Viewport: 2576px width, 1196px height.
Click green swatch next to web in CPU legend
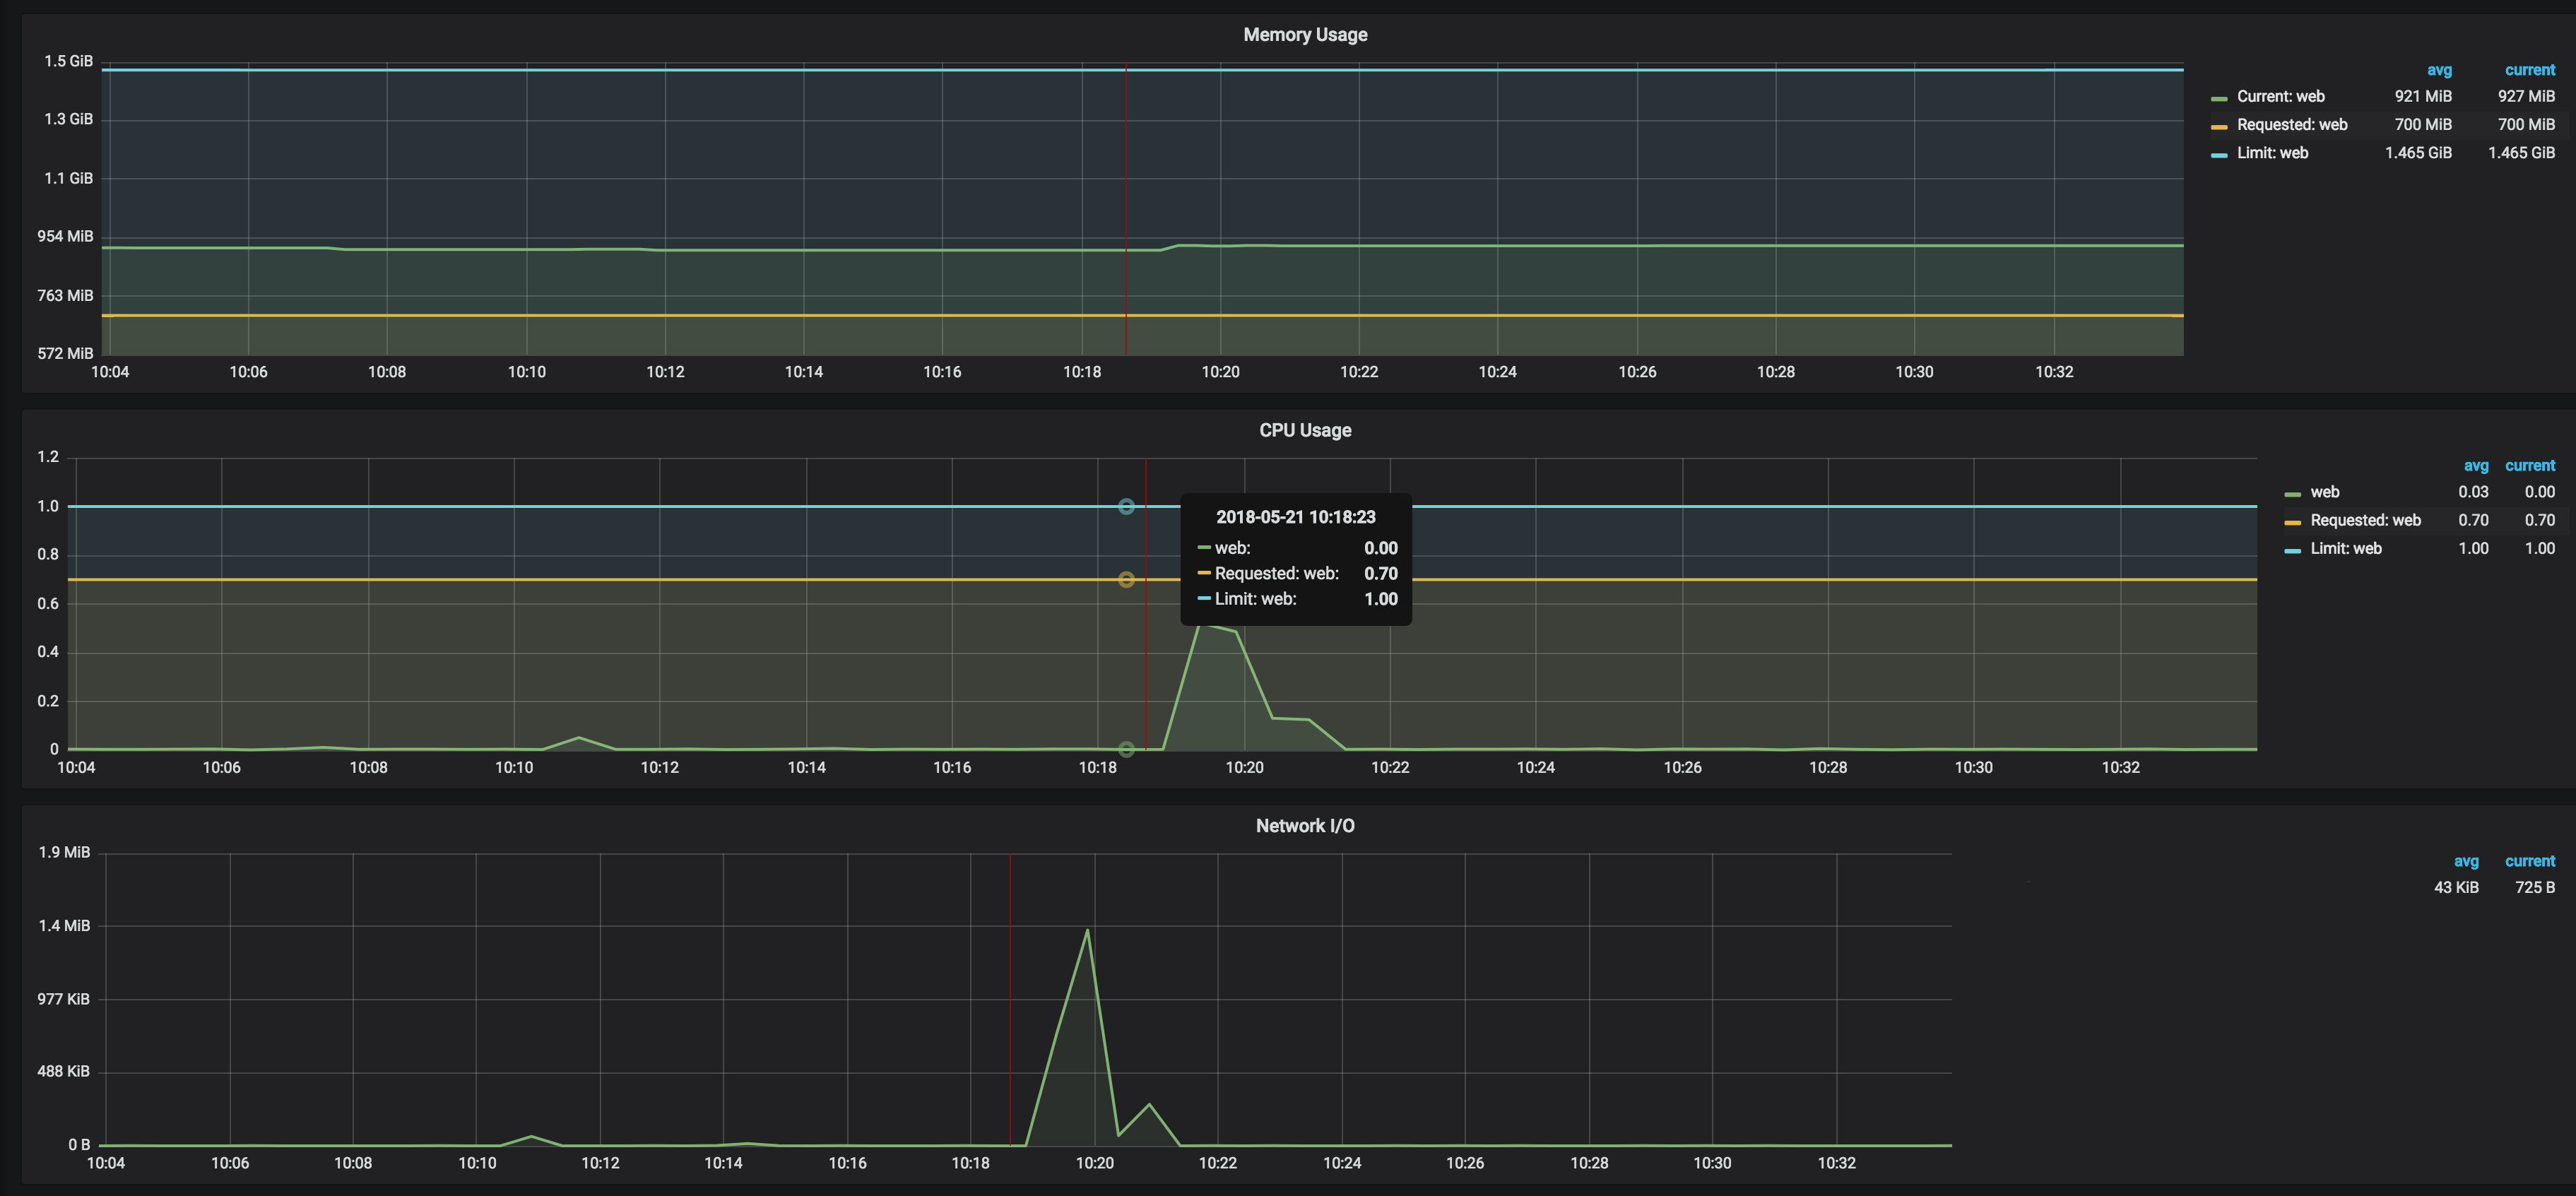(2292, 494)
